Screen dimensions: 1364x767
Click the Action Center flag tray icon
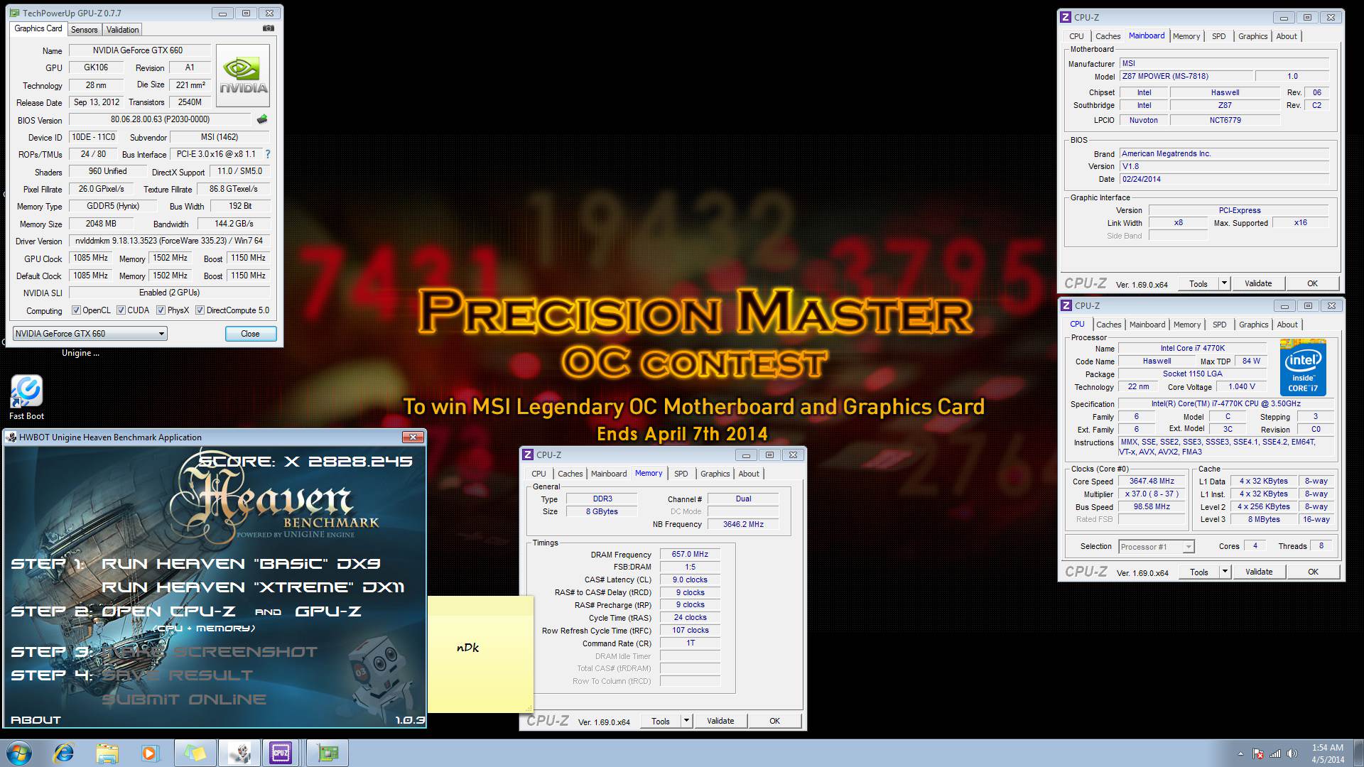click(x=1258, y=754)
